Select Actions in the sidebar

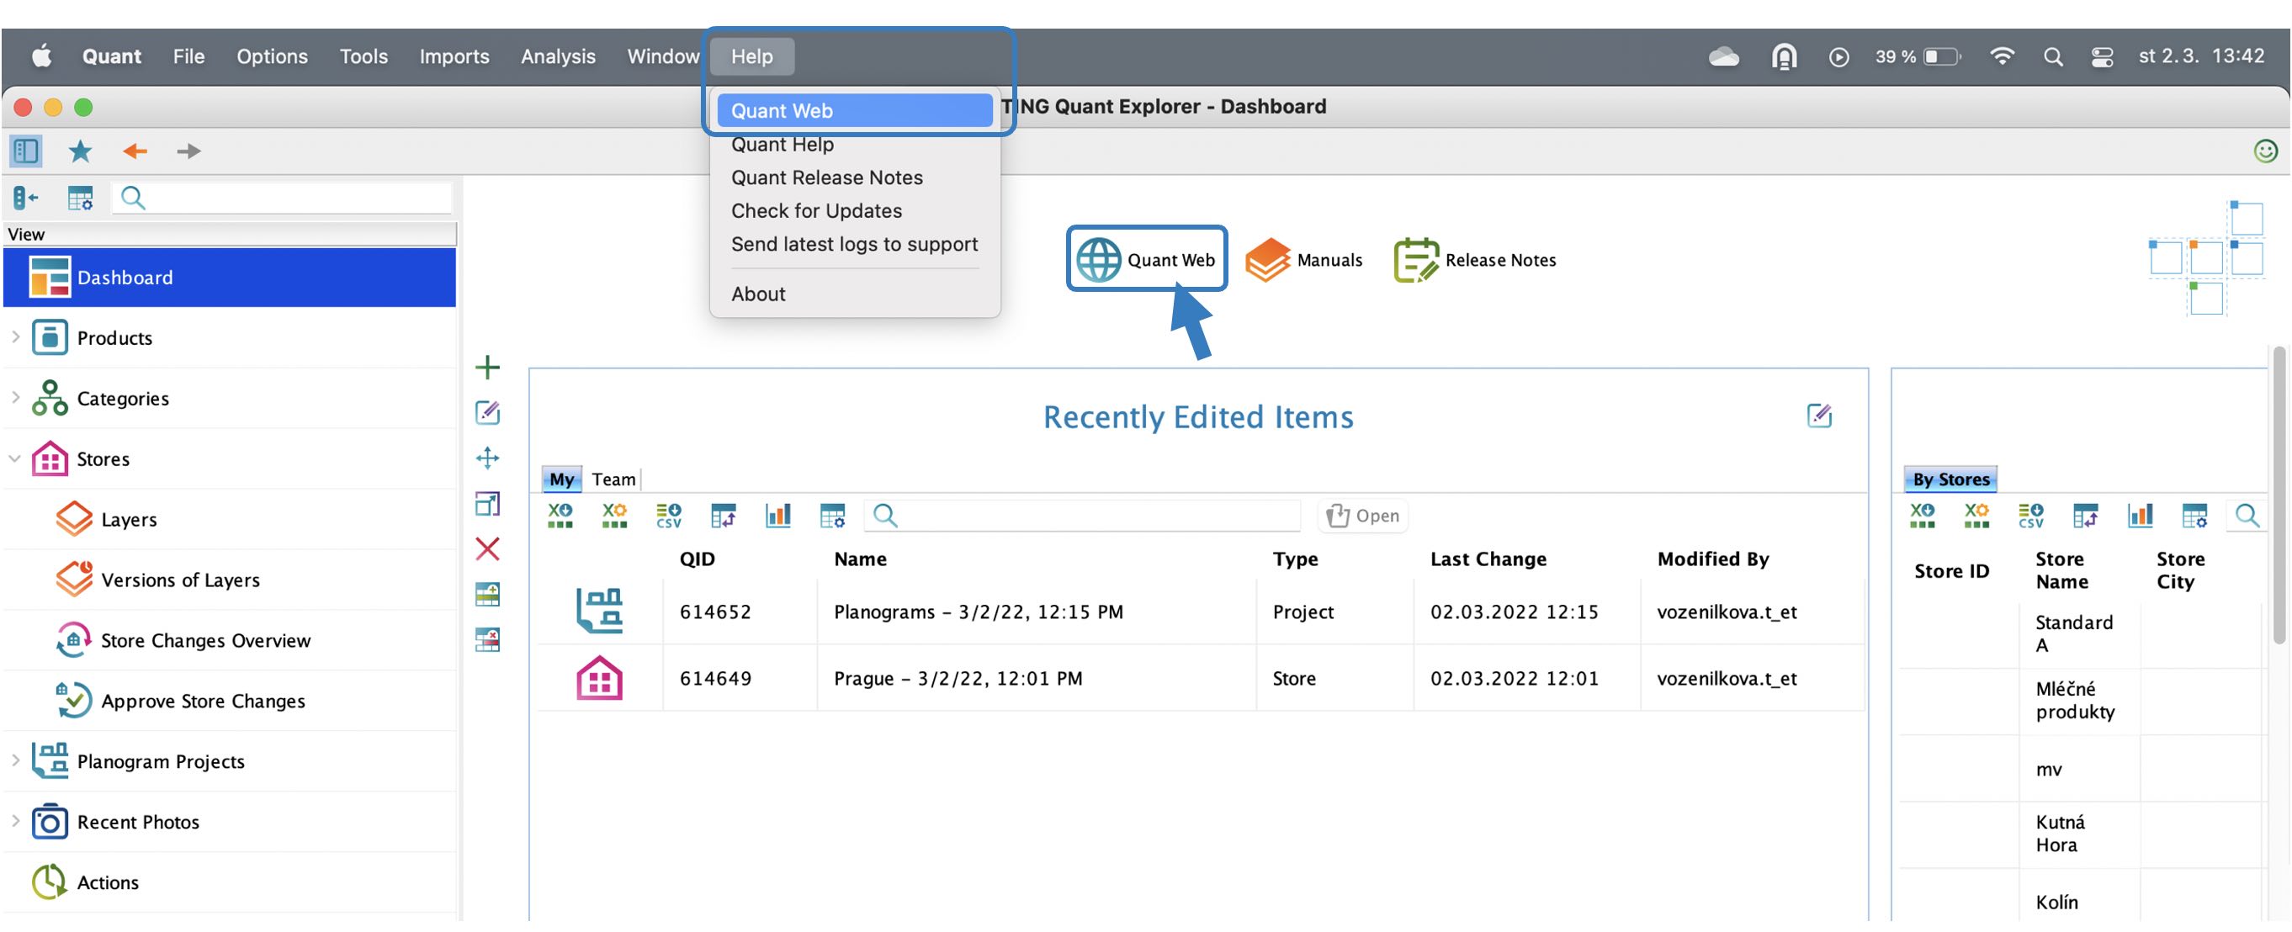(x=108, y=882)
